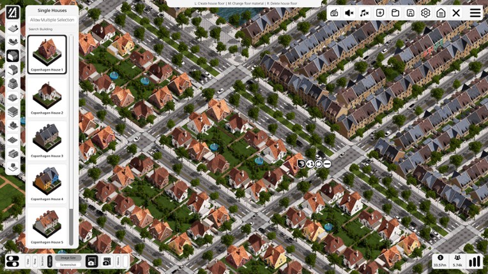Click the money balance indicator

[x=439, y=261]
